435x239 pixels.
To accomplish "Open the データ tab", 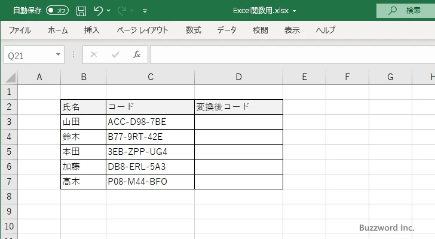I will point(226,30).
